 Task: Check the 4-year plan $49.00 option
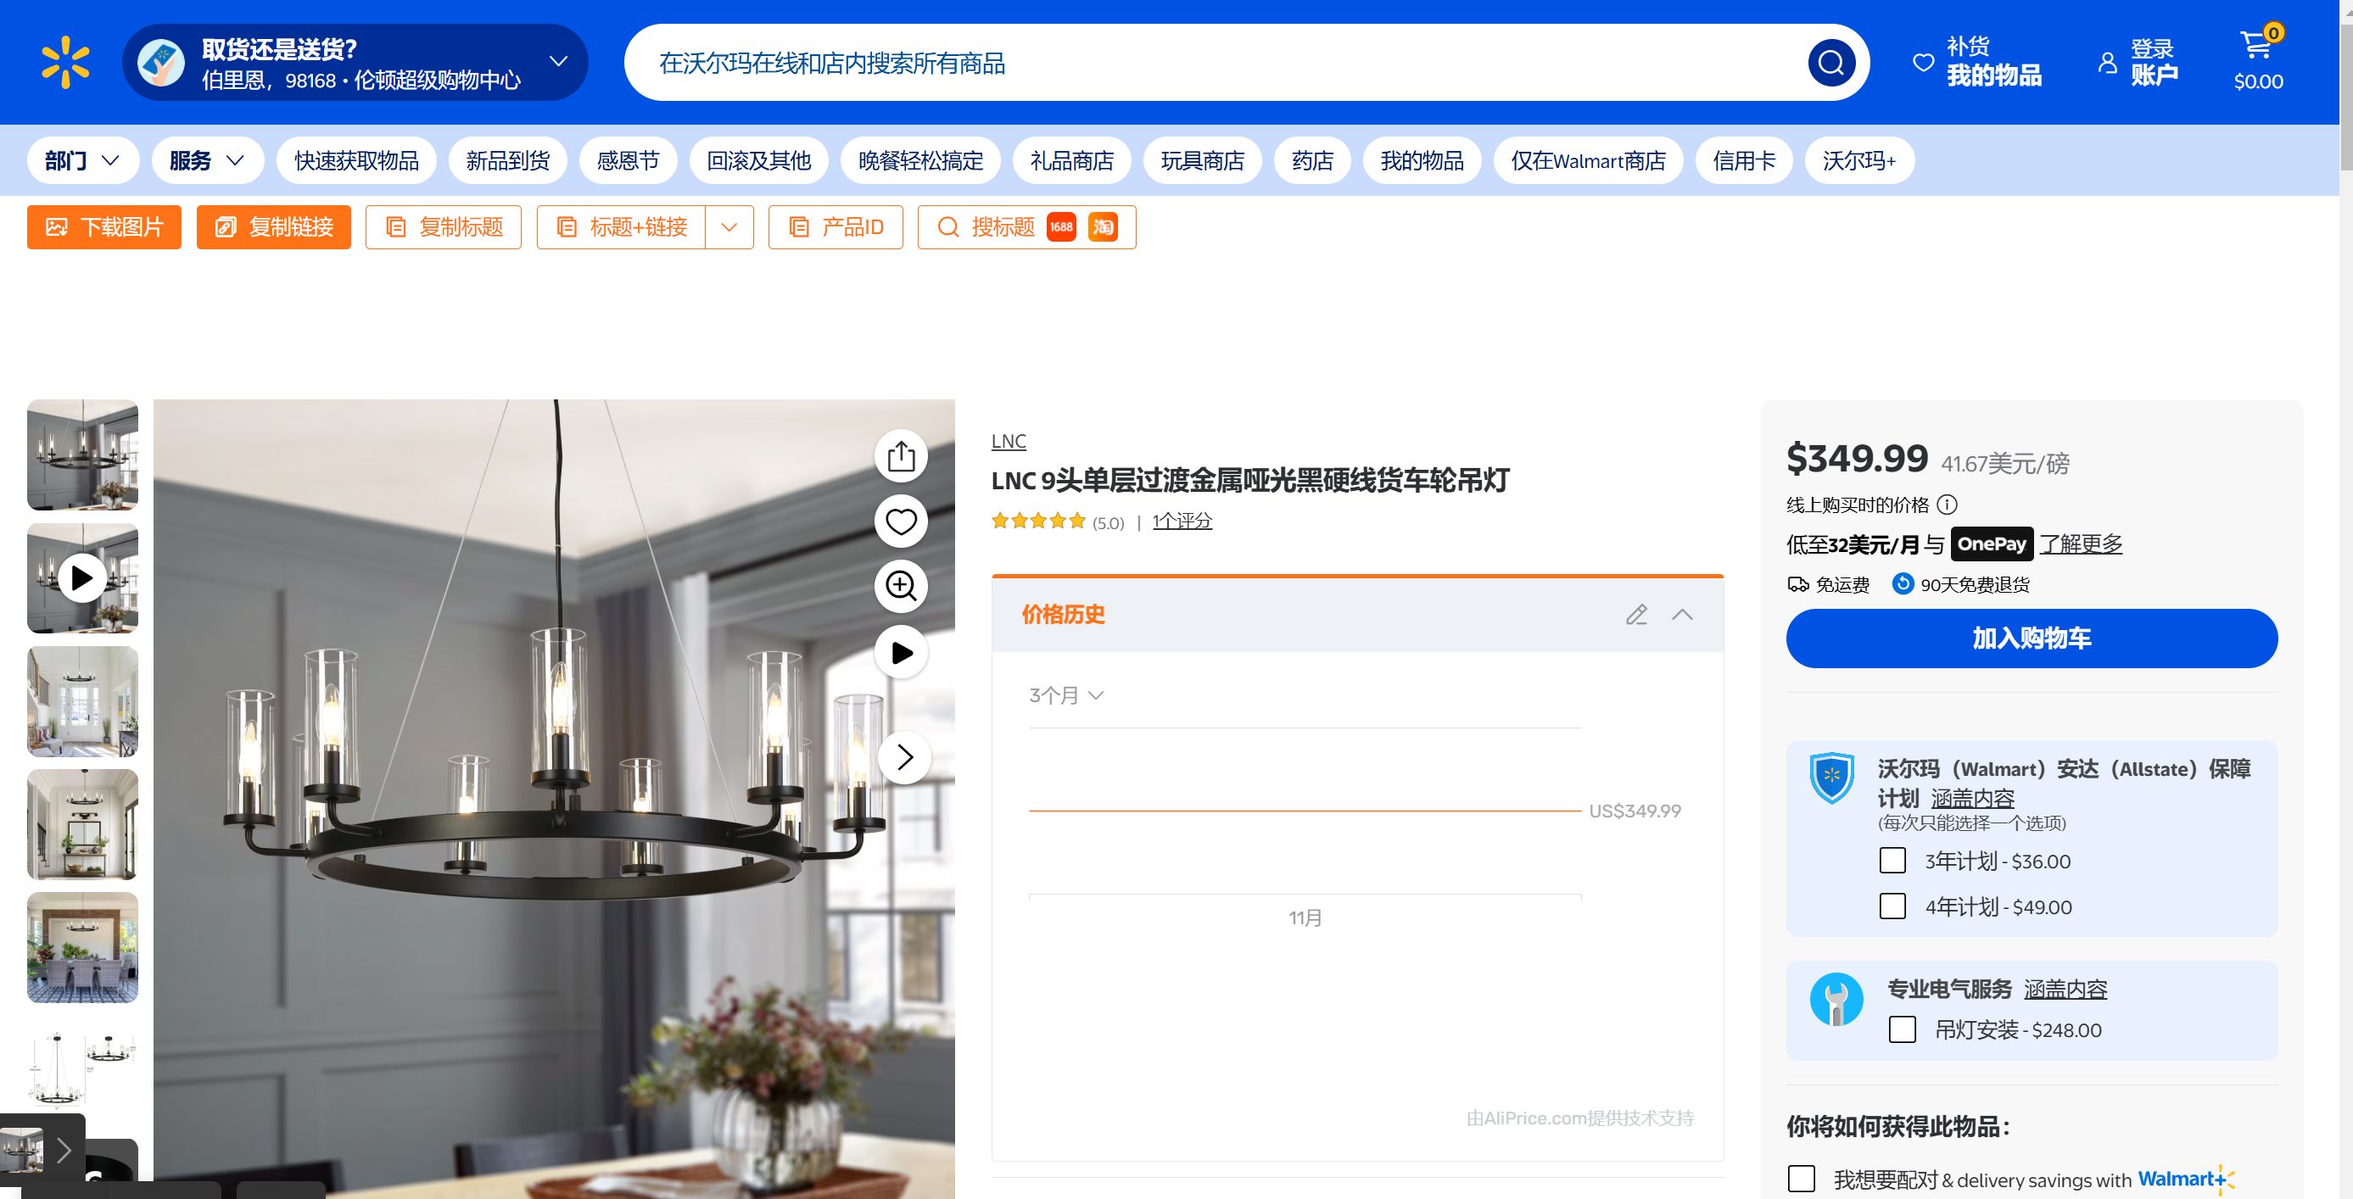[1892, 906]
